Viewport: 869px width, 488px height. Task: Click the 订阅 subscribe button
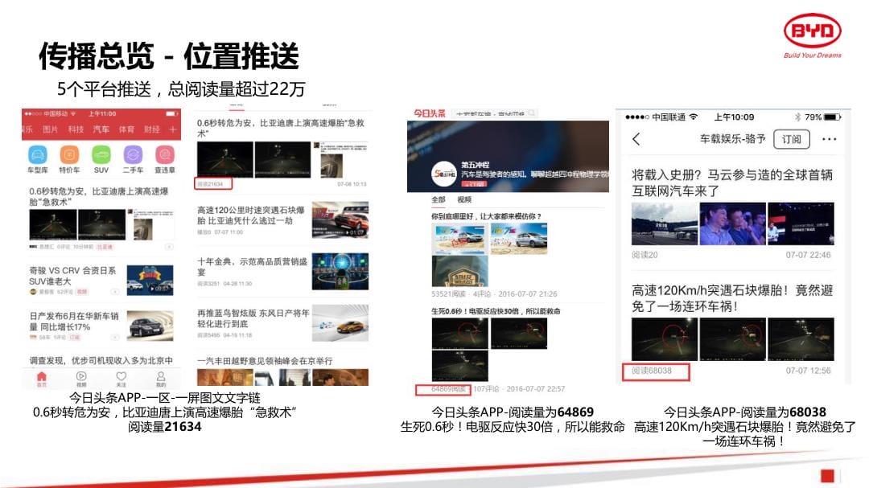[x=792, y=139]
